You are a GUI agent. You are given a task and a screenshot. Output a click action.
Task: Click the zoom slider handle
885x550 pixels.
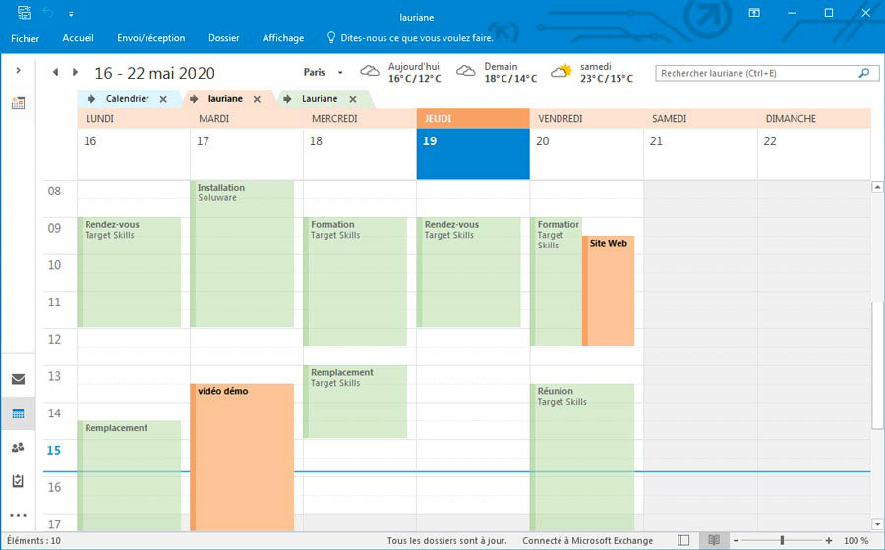[x=782, y=540]
